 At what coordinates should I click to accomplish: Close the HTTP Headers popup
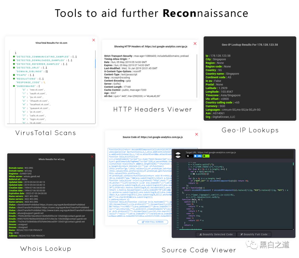(195, 43)
